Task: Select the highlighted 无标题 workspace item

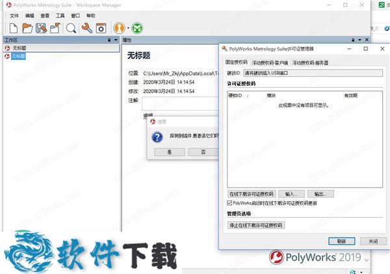Action: pyautogui.click(x=18, y=56)
